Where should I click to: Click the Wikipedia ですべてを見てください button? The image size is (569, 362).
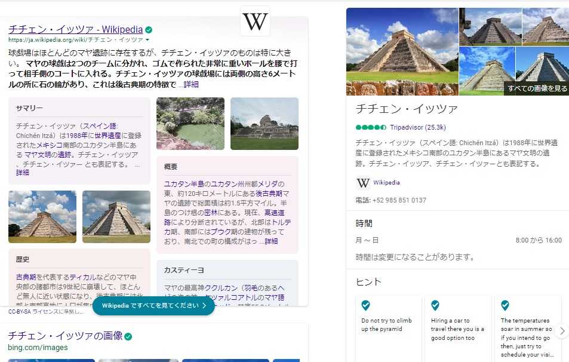(153, 306)
